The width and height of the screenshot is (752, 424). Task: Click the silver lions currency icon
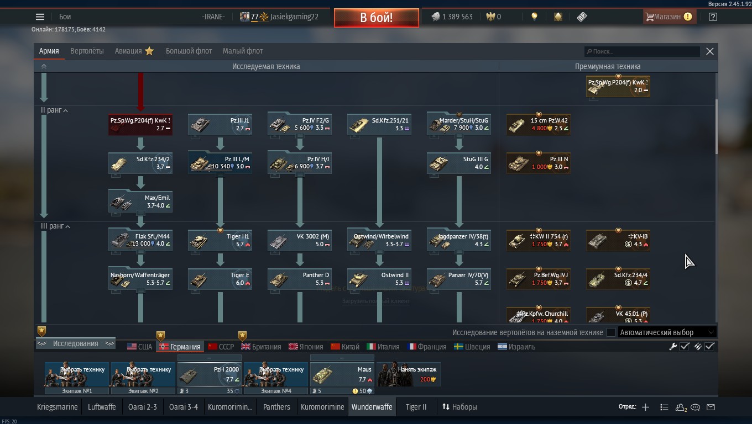tap(436, 17)
